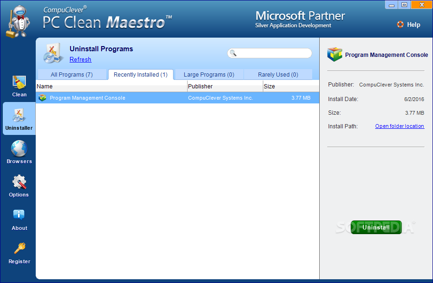
Task: Click the Help lifebuoy icon
Action: (x=400, y=24)
